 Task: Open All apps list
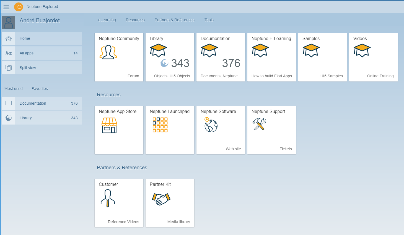pyautogui.click(x=42, y=53)
